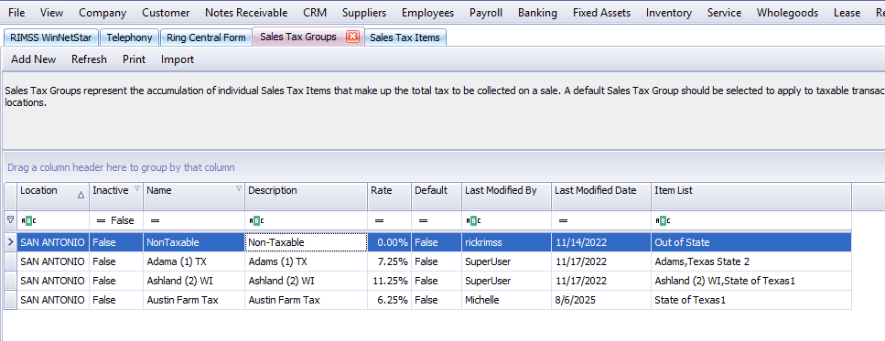Viewport: 885px width, 341px height.
Task: Open the Notes Receivable menu
Action: 246,13
